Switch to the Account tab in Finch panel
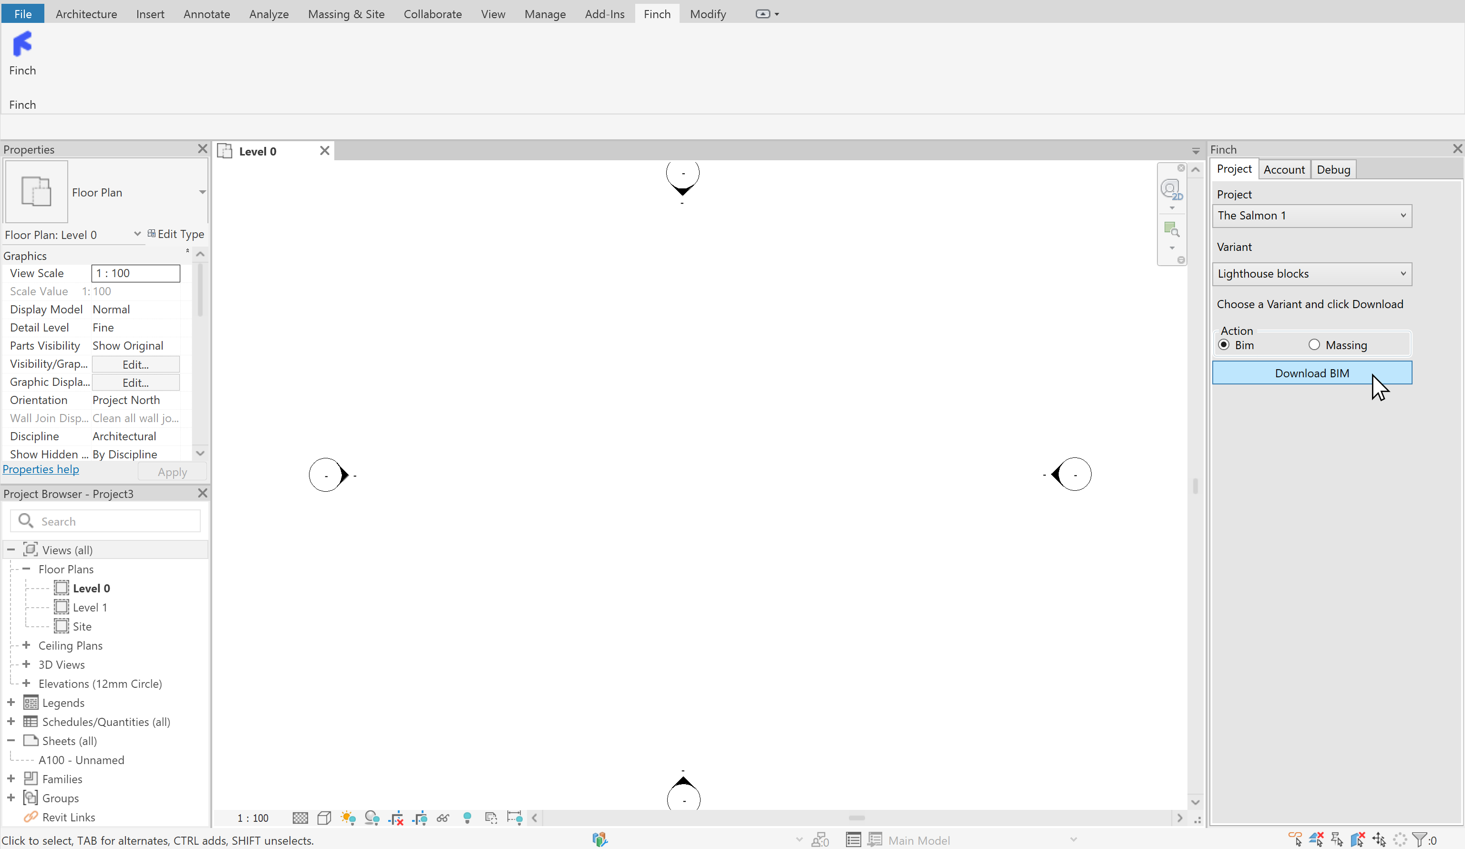The height and width of the screenshot is (849, 1465). [1284, 170]
